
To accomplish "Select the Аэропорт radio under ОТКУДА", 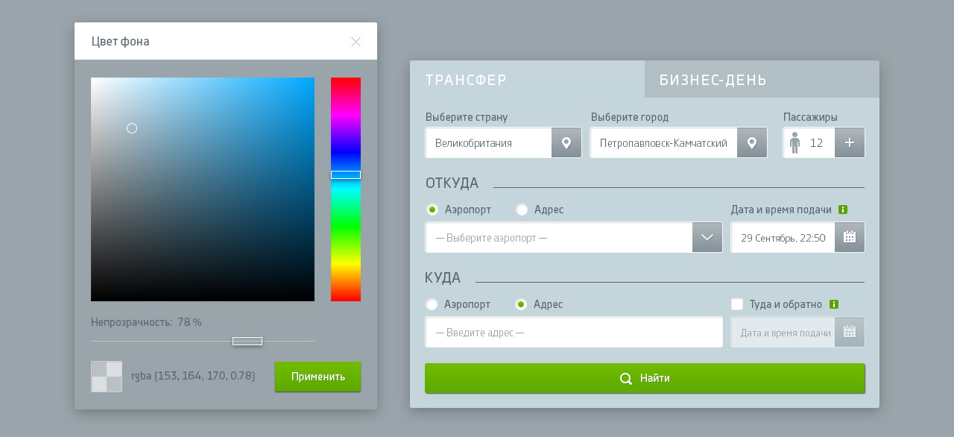I will click(x=432, y=210).
